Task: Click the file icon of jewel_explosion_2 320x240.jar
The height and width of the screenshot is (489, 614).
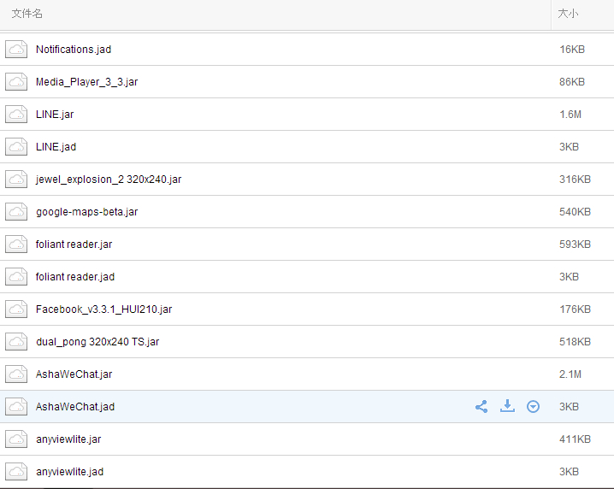Action: (x=16, y=180)
